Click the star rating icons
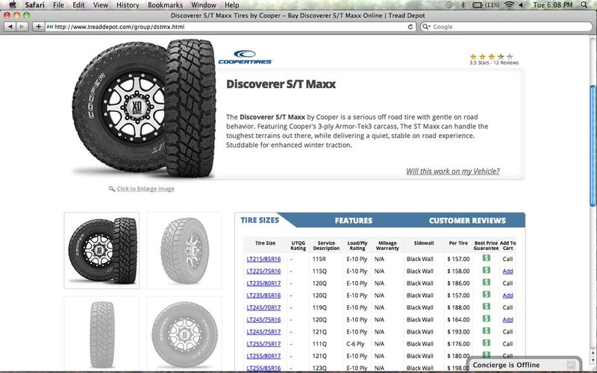The image size is (597, 373). [492, 57]
